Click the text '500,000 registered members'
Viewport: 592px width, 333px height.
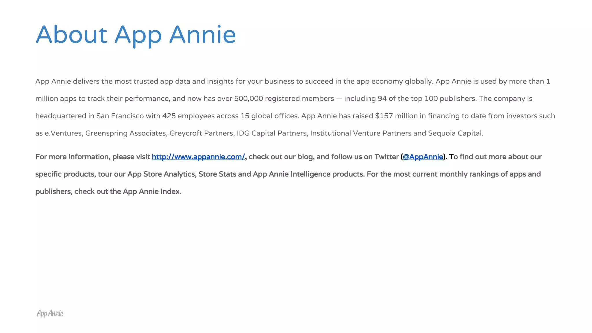[x=284, y=99]
